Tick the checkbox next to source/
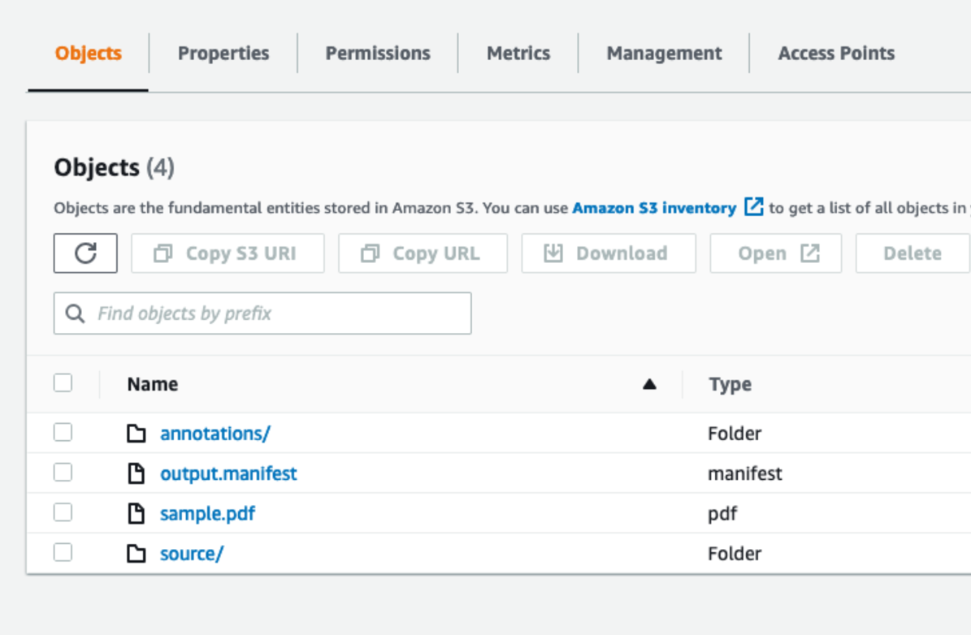The height and width of the screenshot is (635, 971). pos(63,552)
